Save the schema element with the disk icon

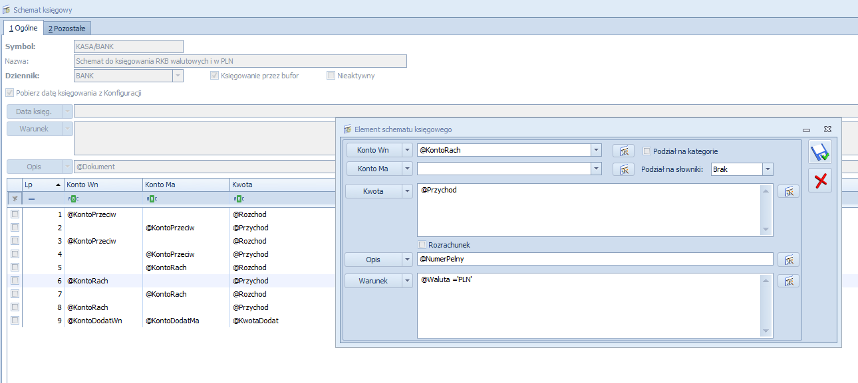pos(820,153)
